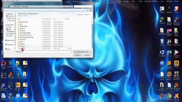Click the Отмена button

click(x=87, y=55)
